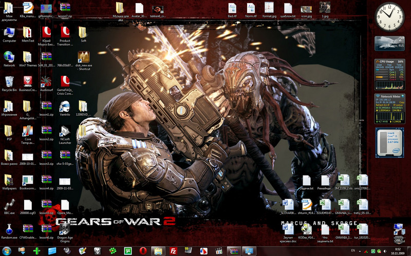Select the disk_new.exe Shortcut icon
The width and height of the screenshot is (411, 256).
(83, 61)
